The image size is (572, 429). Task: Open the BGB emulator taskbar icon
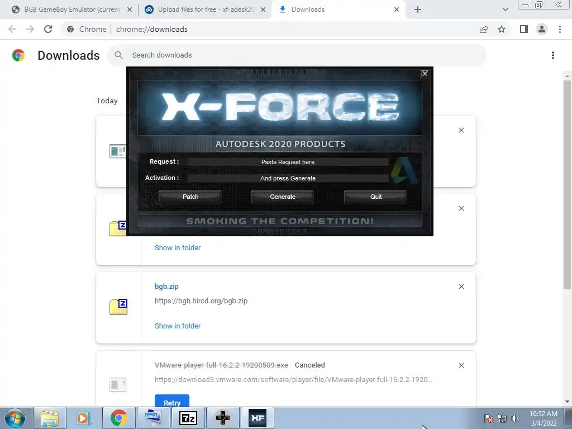223,418
